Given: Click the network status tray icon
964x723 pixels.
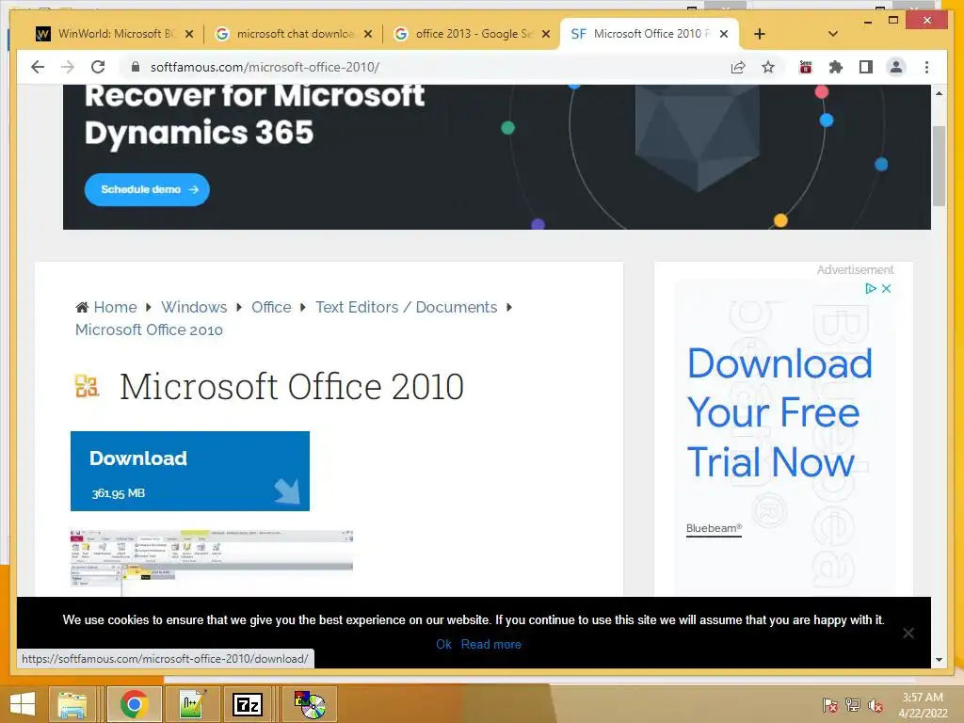Looking at the screenshot, I should click(853, 705).
